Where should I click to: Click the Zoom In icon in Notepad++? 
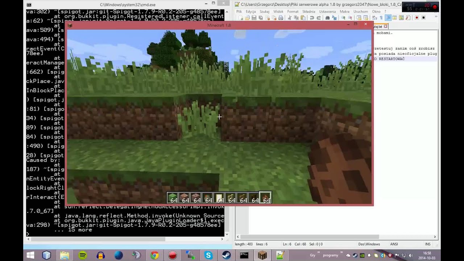tap(343, 18)
